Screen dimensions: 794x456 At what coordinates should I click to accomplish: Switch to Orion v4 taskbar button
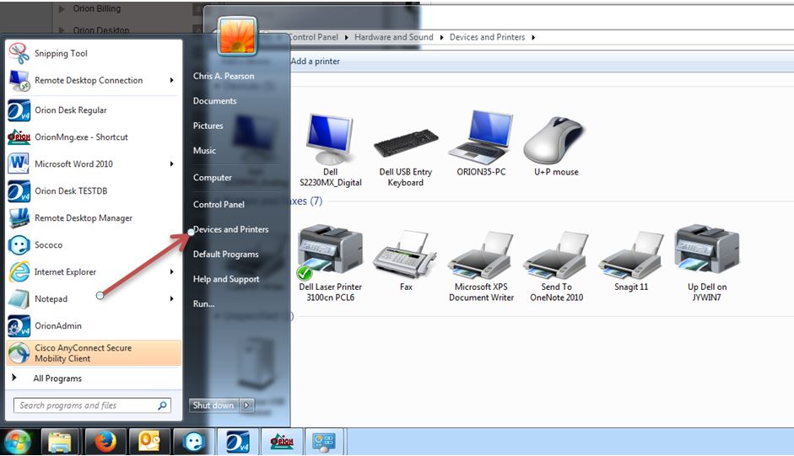click(237, 442)
